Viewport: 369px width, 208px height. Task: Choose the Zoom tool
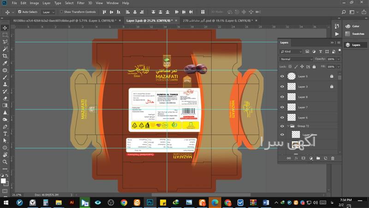pyautogui.click(x=5, y=162)
